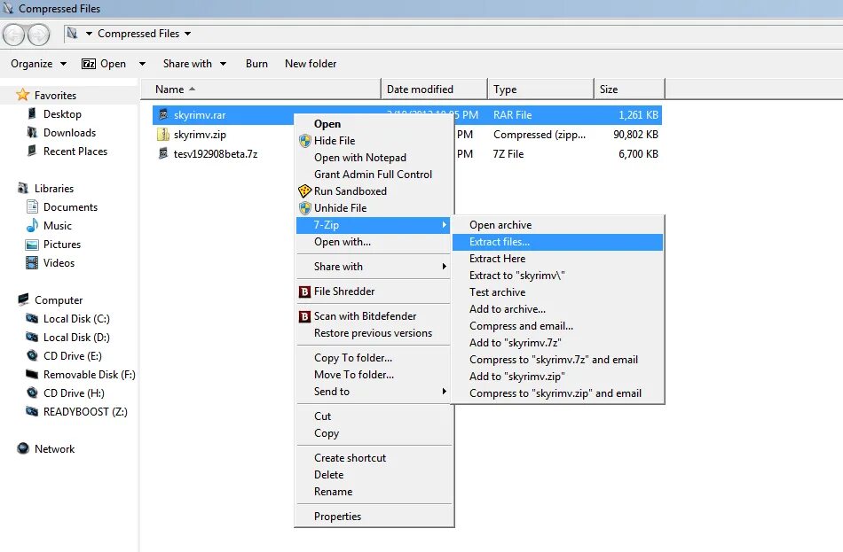Expand the arrow next to Open button
The width and height of the screenshot is (843, 552).
142,64
